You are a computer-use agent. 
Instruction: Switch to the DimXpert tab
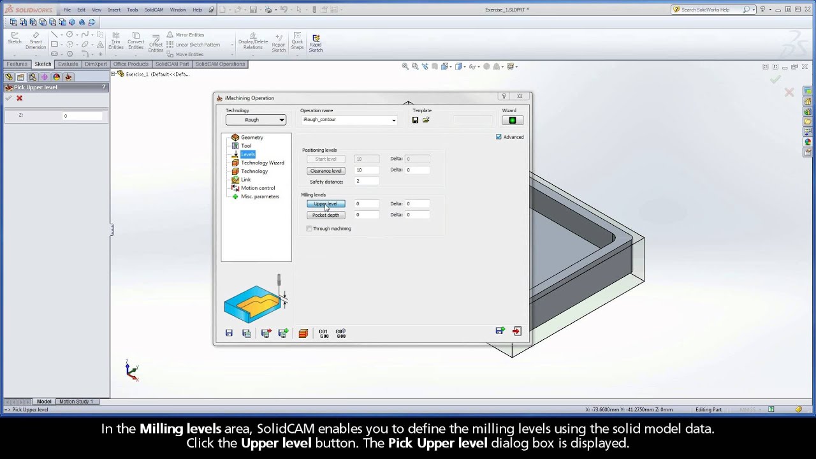point(96,64)
